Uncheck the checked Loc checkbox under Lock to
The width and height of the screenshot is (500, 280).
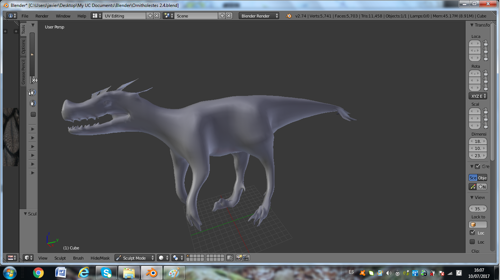pos(472,233)
